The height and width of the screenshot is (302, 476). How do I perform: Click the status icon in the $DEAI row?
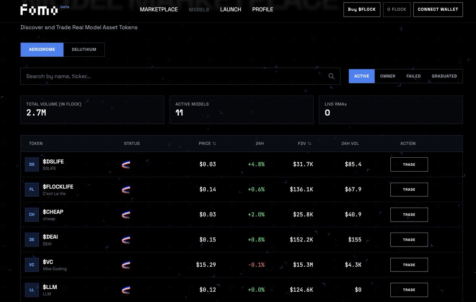coord(126,240)
